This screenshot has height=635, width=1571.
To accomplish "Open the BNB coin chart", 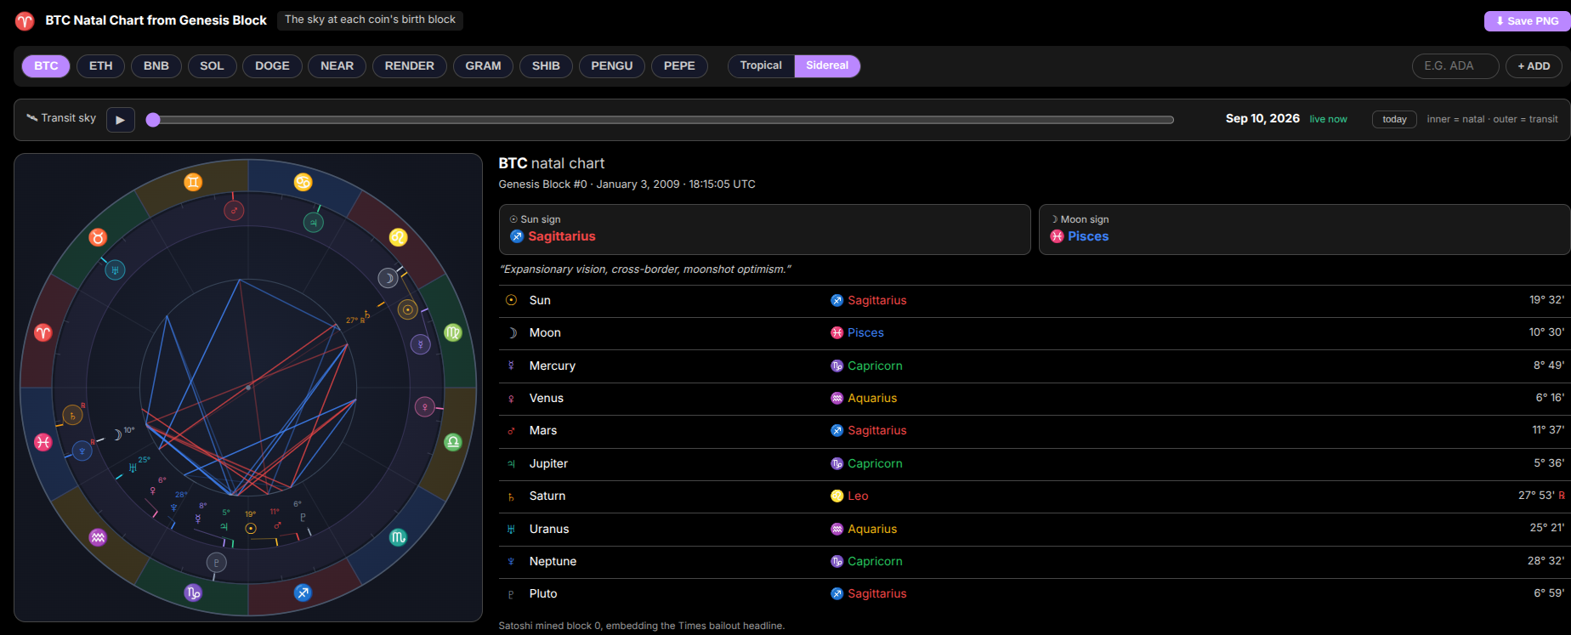I will tap(156, 66).
